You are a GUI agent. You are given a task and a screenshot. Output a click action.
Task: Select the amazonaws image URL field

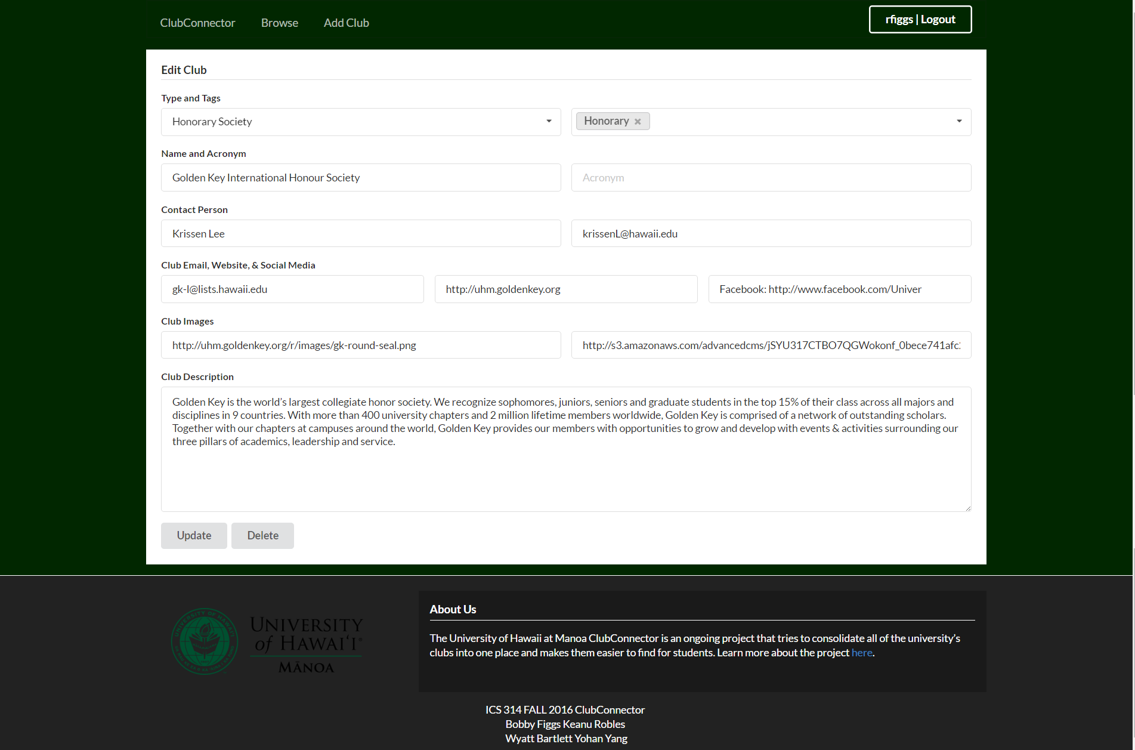(771, 345)
